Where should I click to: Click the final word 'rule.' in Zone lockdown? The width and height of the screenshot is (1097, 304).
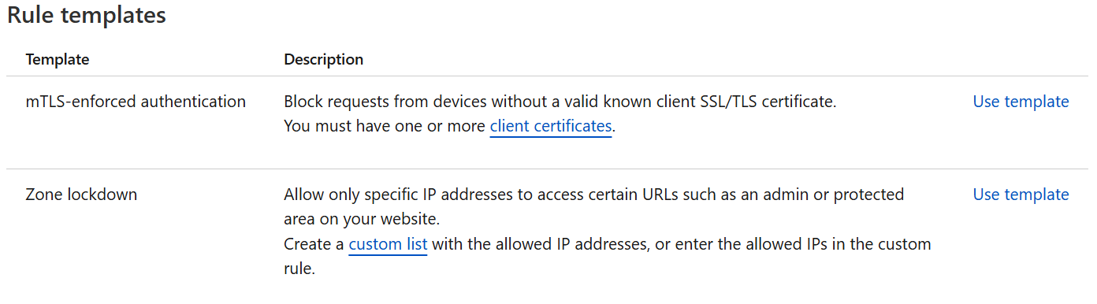click(299, 269)
